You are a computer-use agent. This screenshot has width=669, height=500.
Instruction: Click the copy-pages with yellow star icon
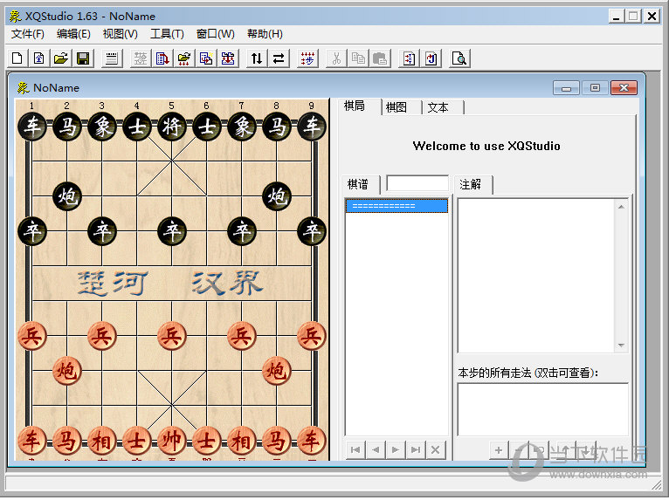[206, 58]
